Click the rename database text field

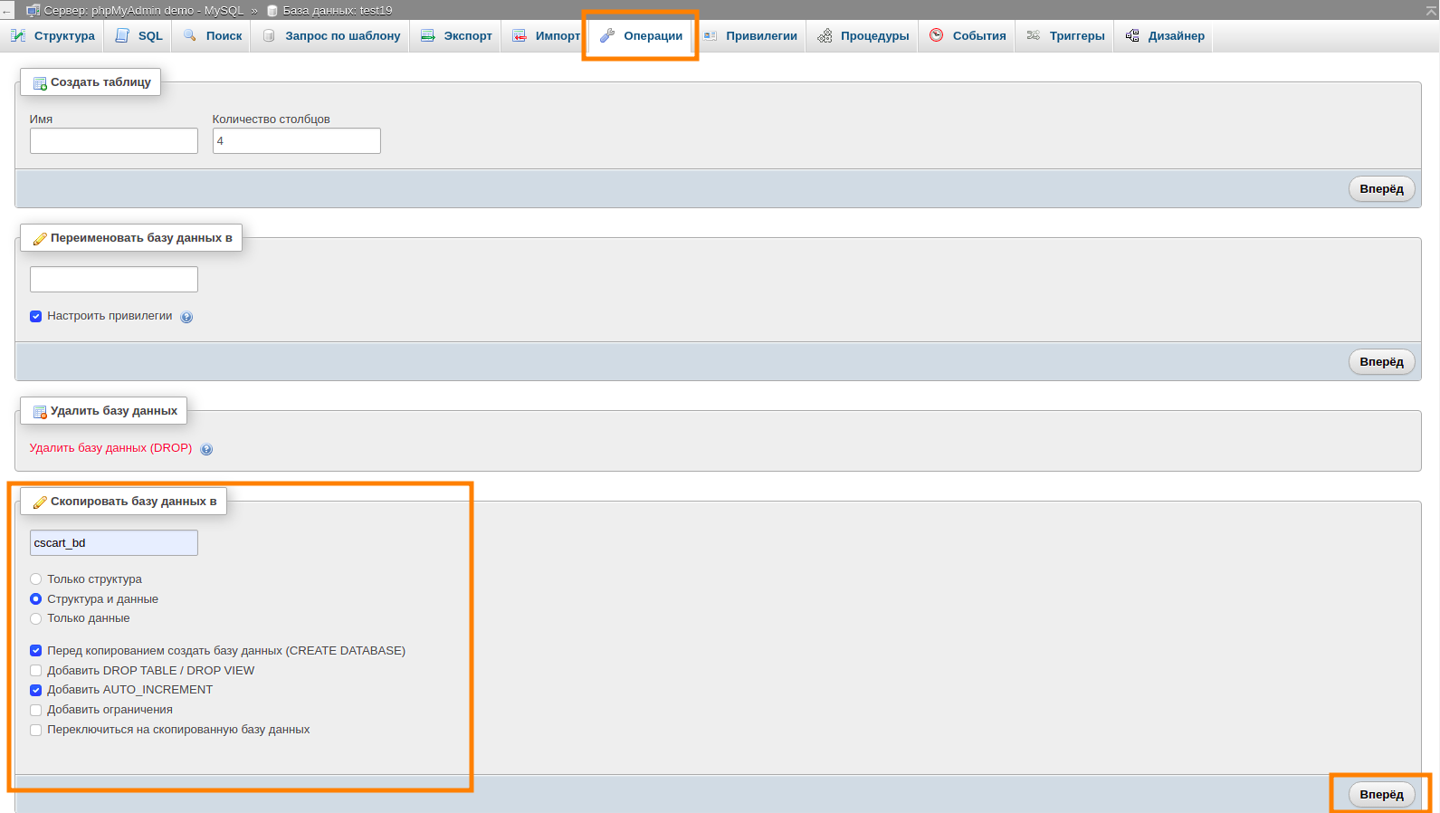114,280
